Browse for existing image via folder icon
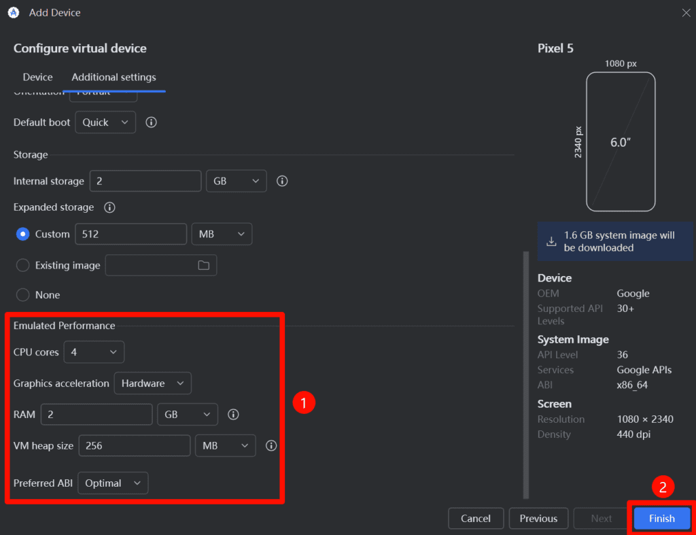The image size is (696, 535). pos(203,265)
